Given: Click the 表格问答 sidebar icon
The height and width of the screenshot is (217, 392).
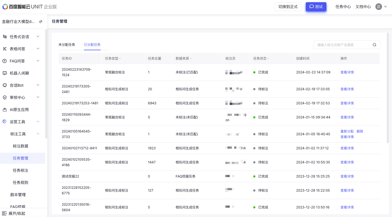Looking at the screenshot, I should click(5, 49).
